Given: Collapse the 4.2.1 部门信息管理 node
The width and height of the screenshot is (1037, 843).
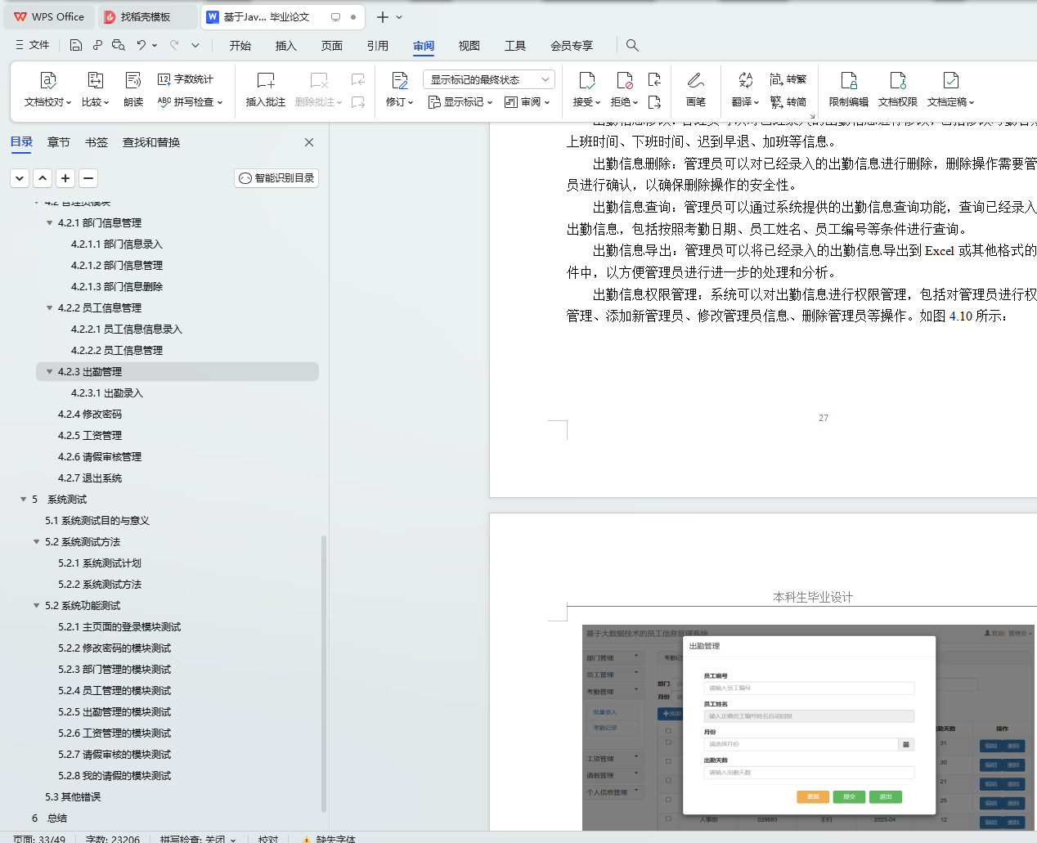Looking at the screenshot, I should pos(50,222).
